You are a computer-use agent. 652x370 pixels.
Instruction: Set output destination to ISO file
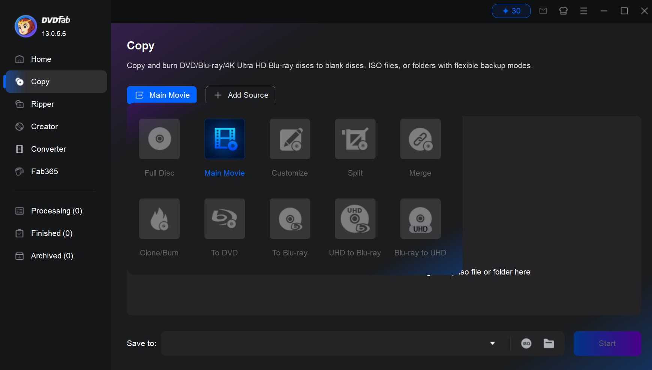tap(526, 343)
